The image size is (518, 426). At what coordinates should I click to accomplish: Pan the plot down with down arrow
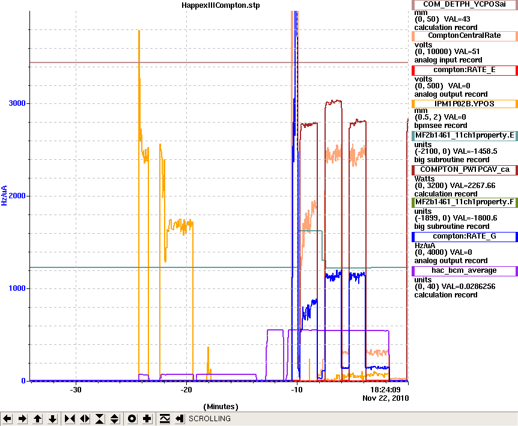[x=52, y=419]
